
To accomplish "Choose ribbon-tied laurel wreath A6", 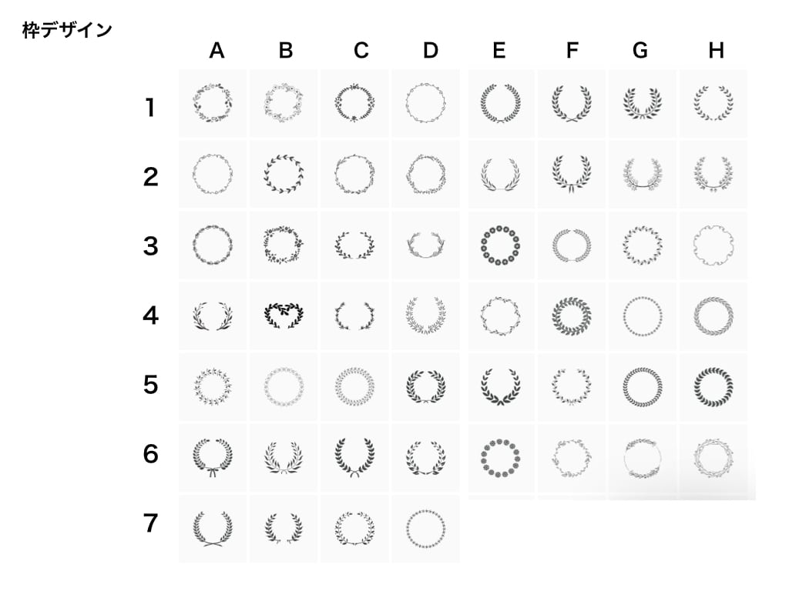I will [213, 458].
